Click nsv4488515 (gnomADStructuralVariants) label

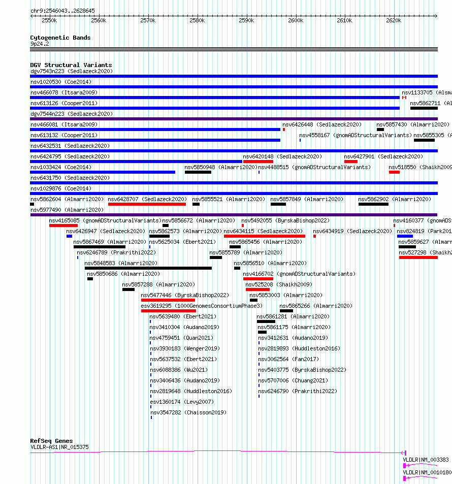pyautogui.click(x=314, y=167)
